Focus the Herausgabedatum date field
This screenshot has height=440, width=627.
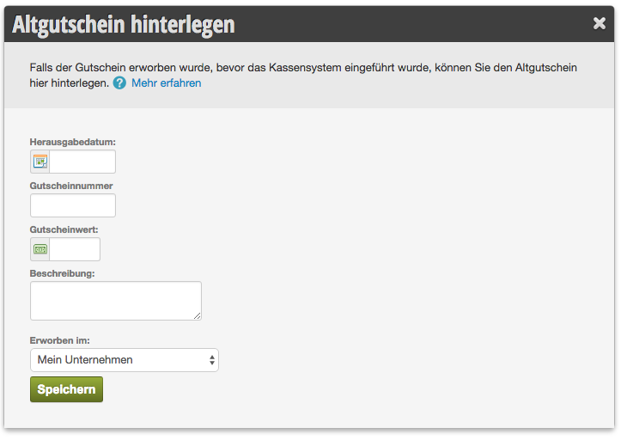[82, 162]
